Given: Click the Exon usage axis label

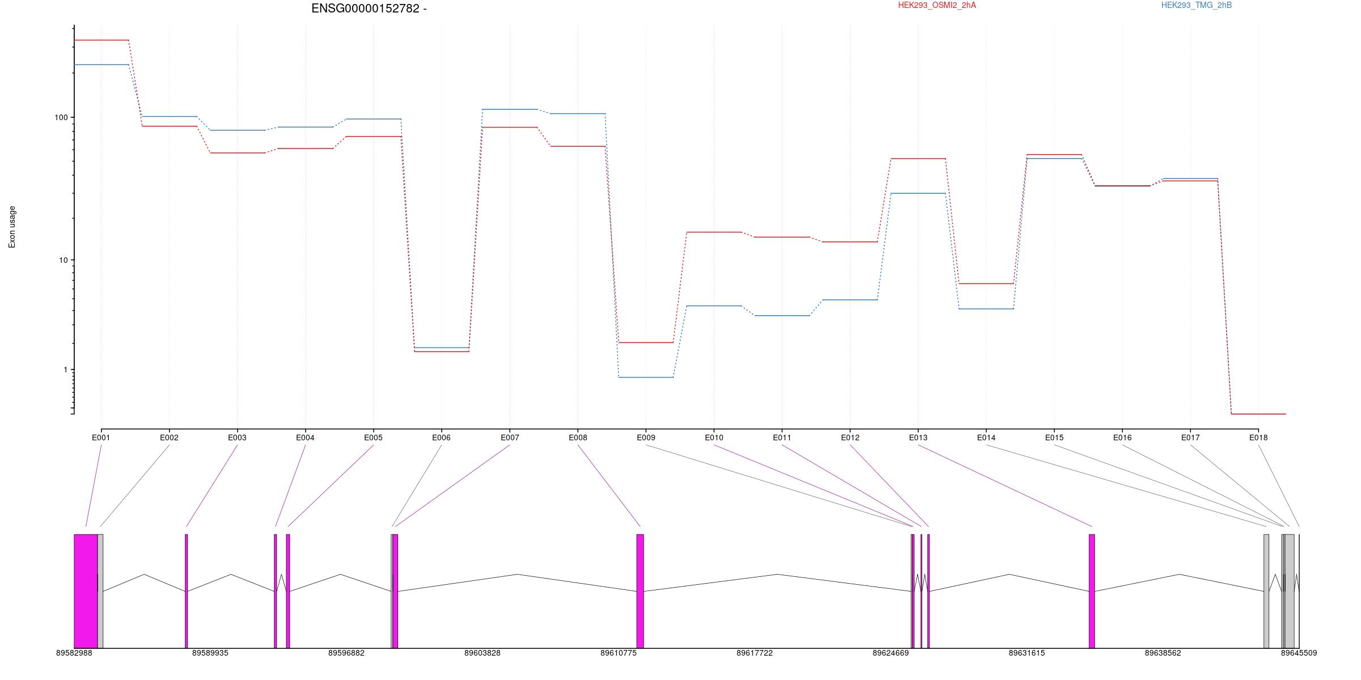Looking at the screenshot, I should 12,227.
